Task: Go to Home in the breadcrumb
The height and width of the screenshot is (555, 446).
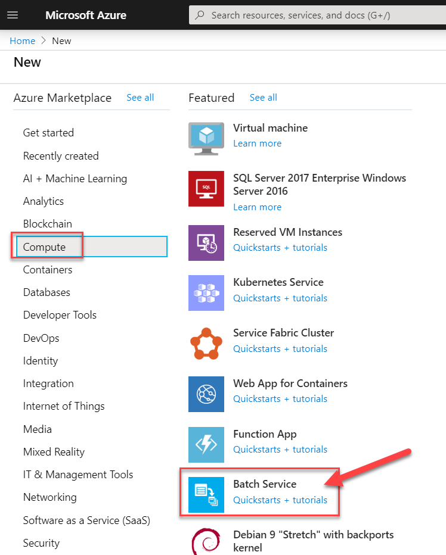Action: click(x=22, y=41)
